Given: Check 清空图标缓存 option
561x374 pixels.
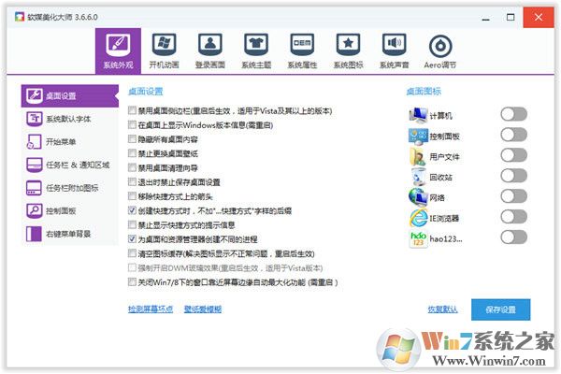Looking at the screenshot, I should click(132, 253).
